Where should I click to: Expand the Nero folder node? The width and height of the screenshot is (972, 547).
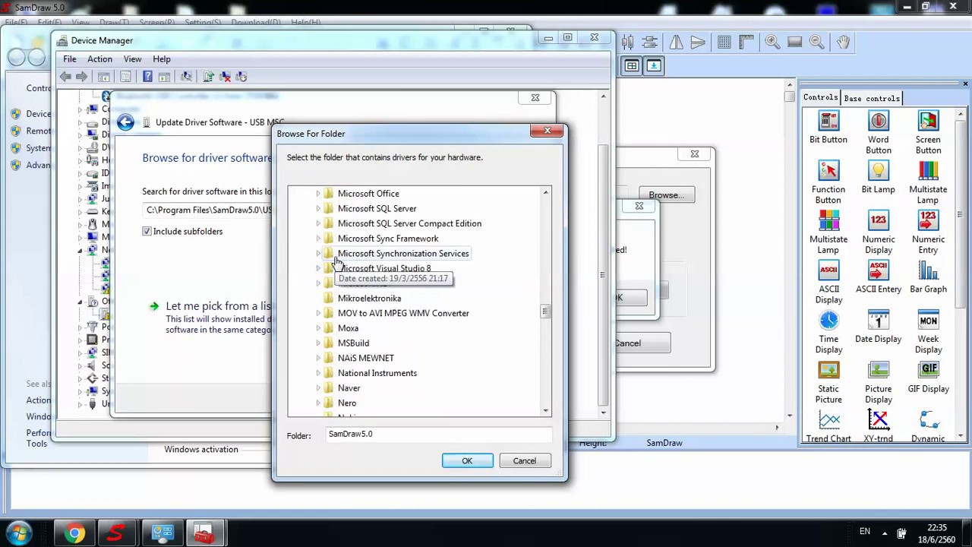point(318,403)
